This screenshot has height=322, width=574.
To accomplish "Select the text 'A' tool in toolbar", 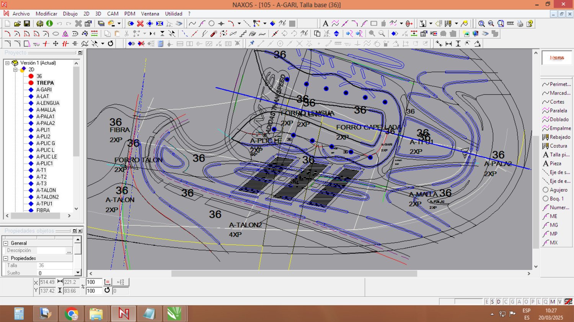I will point(325,24).
